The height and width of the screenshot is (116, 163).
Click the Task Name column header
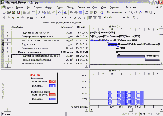pyautogui.click(x=35, y=28)
